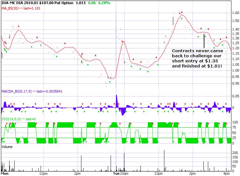Viewport: 240px width, 176px height.
Task: Click the 200 volume axis label
Action: [x=235, y=153]
